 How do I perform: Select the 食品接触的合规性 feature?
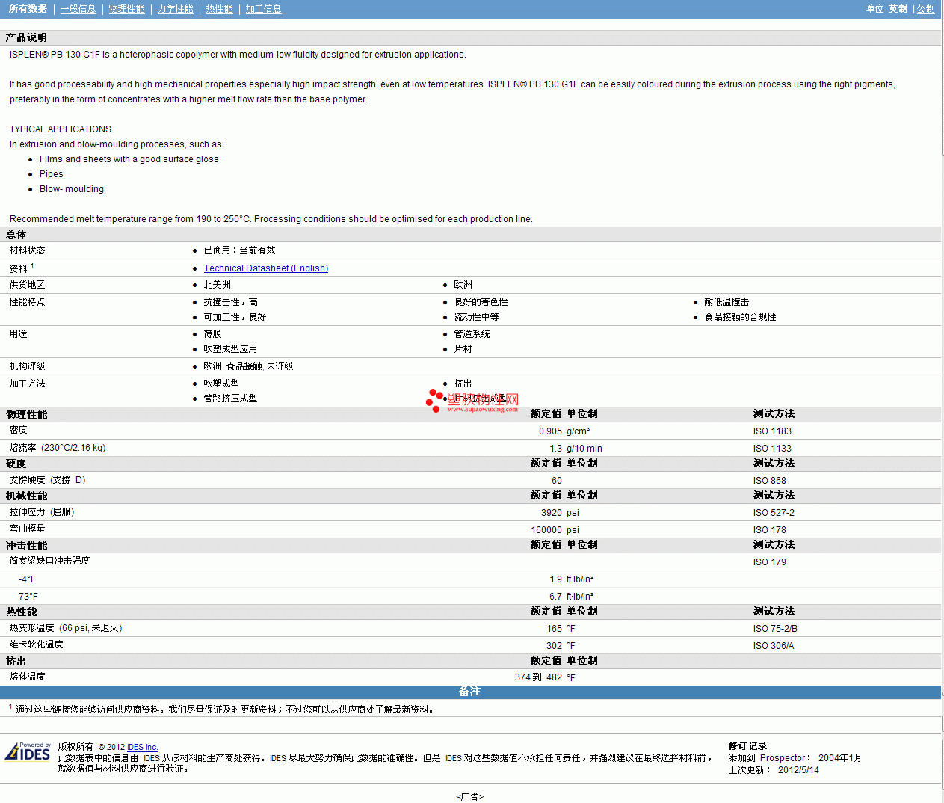pyautogui.click(x=741, y=317)
